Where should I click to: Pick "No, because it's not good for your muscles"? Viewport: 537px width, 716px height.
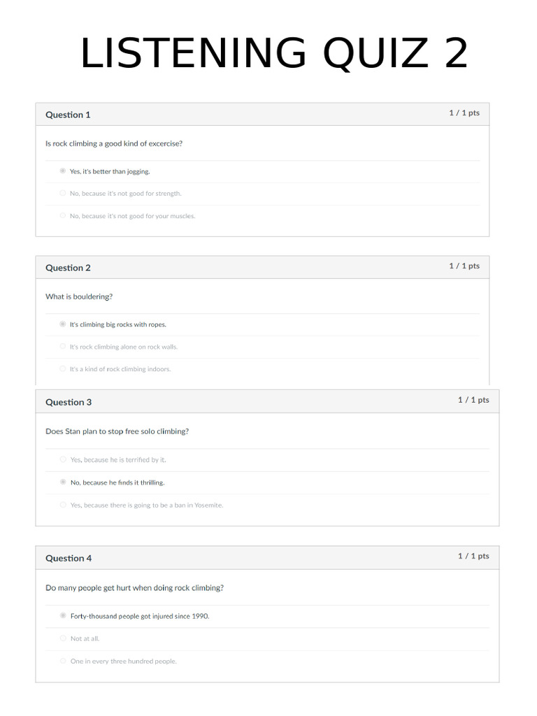[x=63, y=215]
